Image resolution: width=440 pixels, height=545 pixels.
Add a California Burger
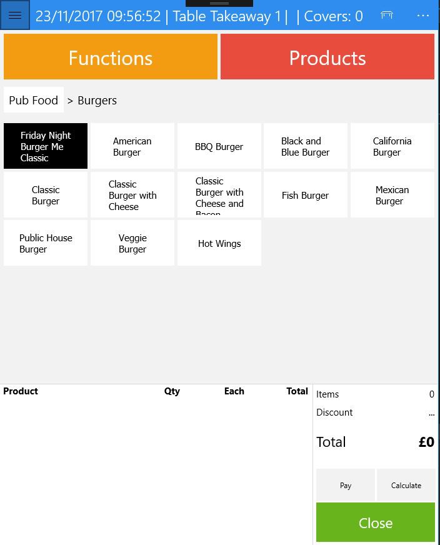click(x=392, y=146)
